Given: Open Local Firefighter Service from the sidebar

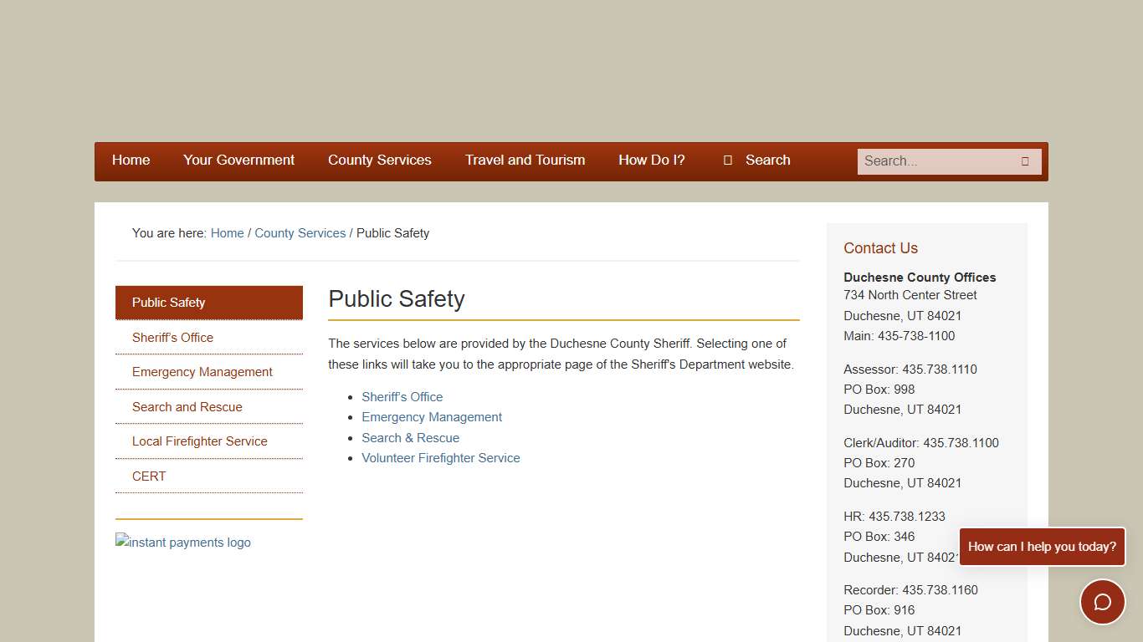Looking at the screenshot, I should [x=199, y=441].
